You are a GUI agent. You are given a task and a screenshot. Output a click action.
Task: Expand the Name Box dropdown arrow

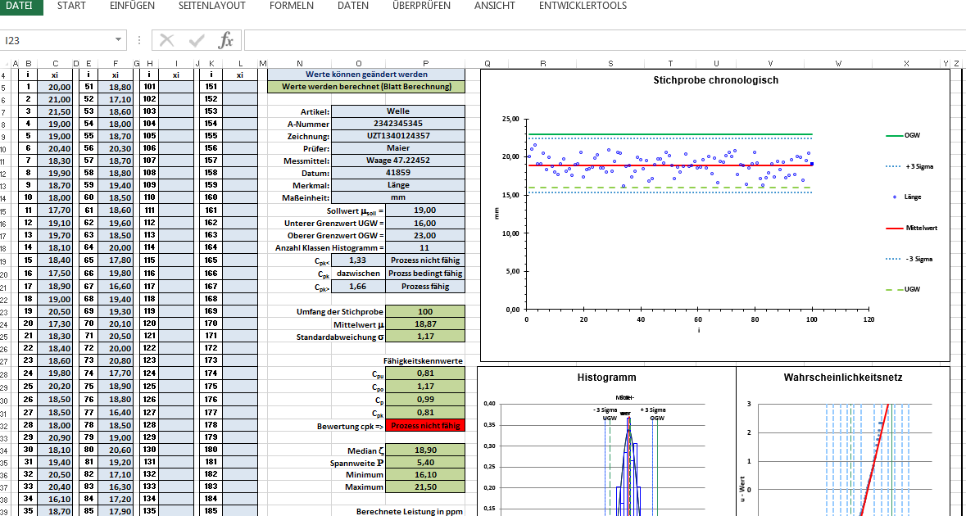tap(118, 41)
